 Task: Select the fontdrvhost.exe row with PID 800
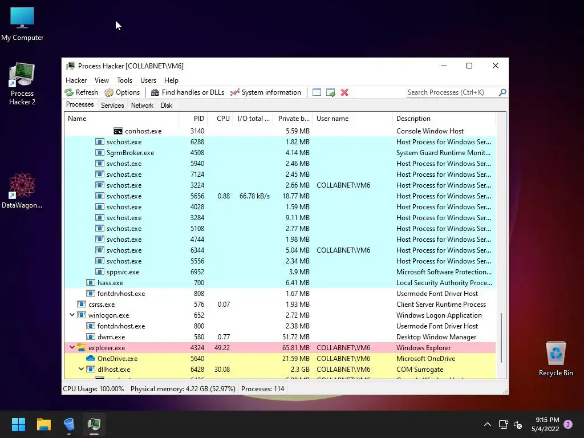click(x=280, y=326)
